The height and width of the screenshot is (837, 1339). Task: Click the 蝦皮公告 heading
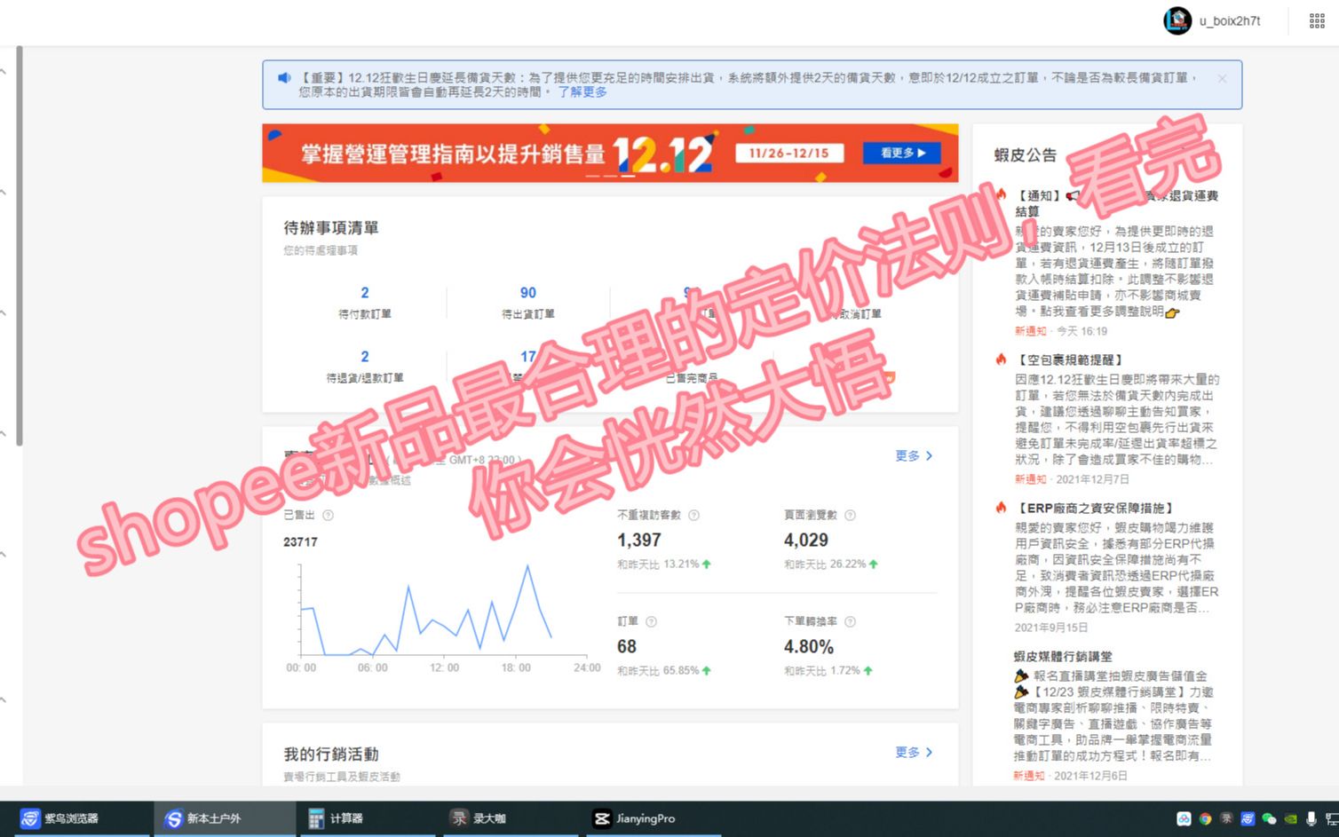coord(1026,155)
